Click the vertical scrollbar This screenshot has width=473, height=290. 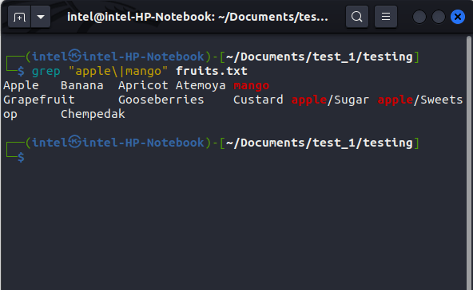pos(468,163)
